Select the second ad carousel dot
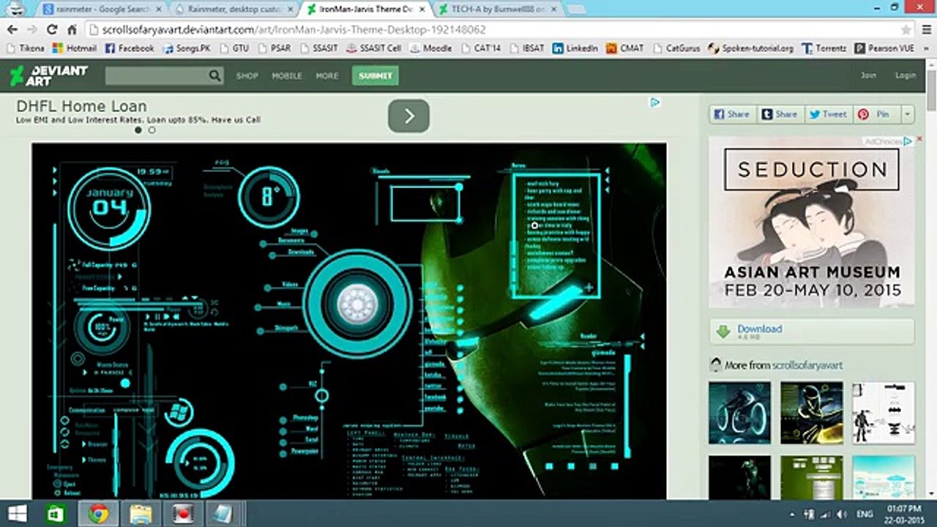This screenshot has height=527, width=937. click(x=152, y=130)
